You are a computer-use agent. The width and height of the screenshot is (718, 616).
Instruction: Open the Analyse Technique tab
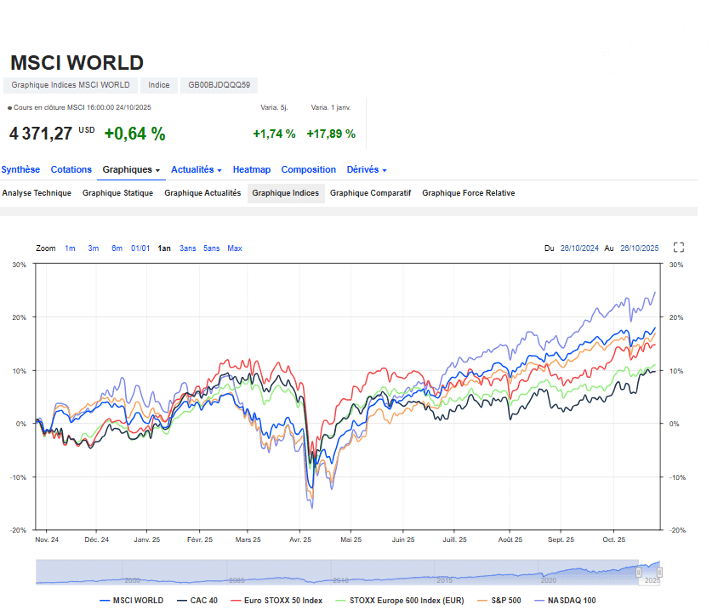tap(36, 193)
